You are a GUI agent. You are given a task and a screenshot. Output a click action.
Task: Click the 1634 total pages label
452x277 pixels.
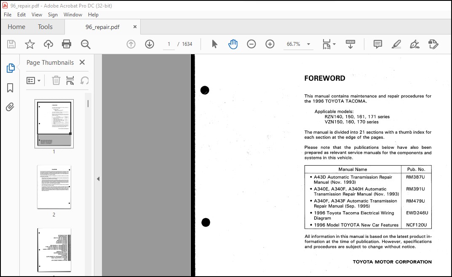pos(187,44)
